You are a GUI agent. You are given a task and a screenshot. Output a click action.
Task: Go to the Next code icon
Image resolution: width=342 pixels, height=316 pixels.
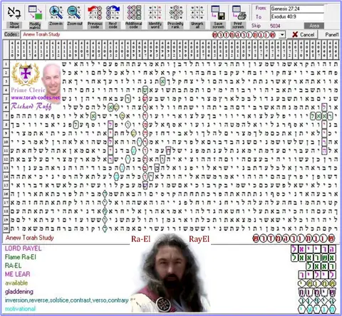(113, 13)
